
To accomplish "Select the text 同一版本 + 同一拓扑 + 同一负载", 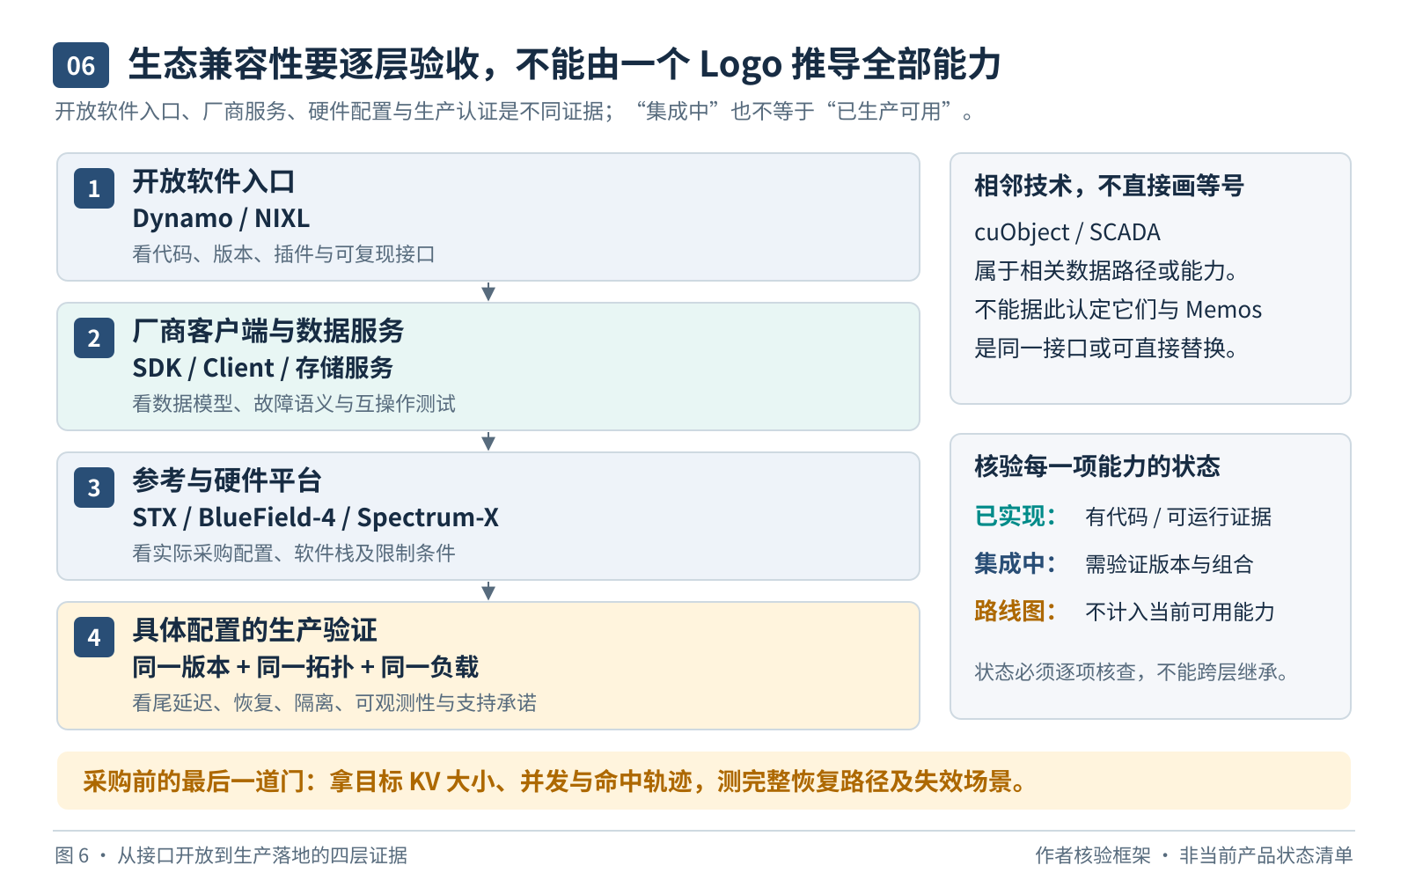I will 305,667.
